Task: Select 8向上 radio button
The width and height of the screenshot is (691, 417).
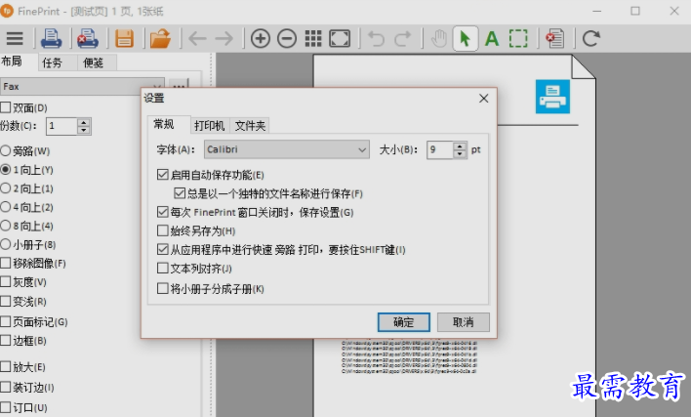Action: [x=5, y=226]
